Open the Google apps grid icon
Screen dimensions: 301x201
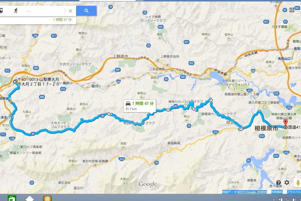coord(292,10)
